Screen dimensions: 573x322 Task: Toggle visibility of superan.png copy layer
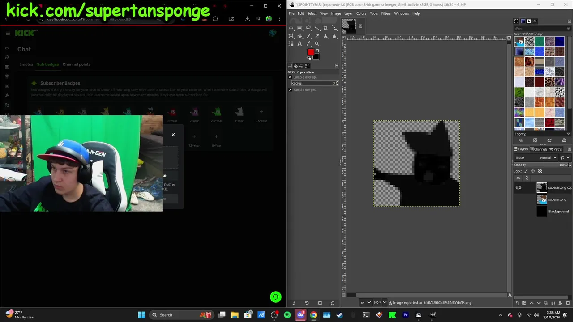pyautogui.click(x=518, y=188)
